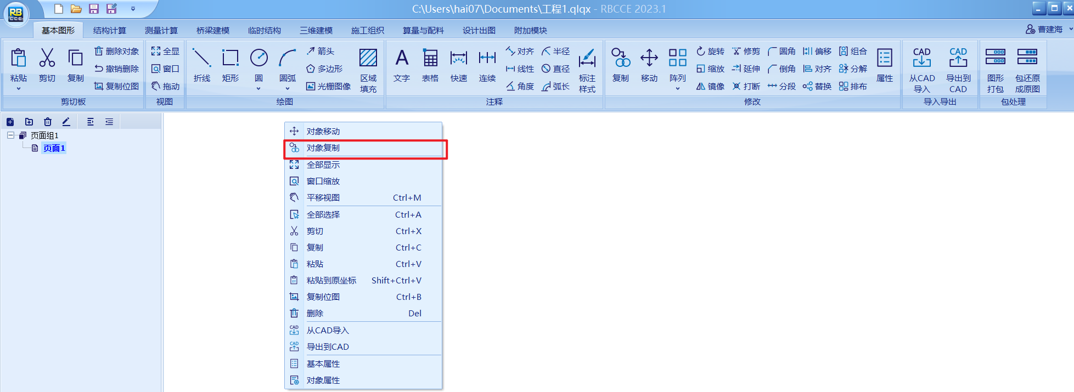Click the 撤销删除 undo delete button
This screenshot has width=1074, height=392.
tap(116, 69)
